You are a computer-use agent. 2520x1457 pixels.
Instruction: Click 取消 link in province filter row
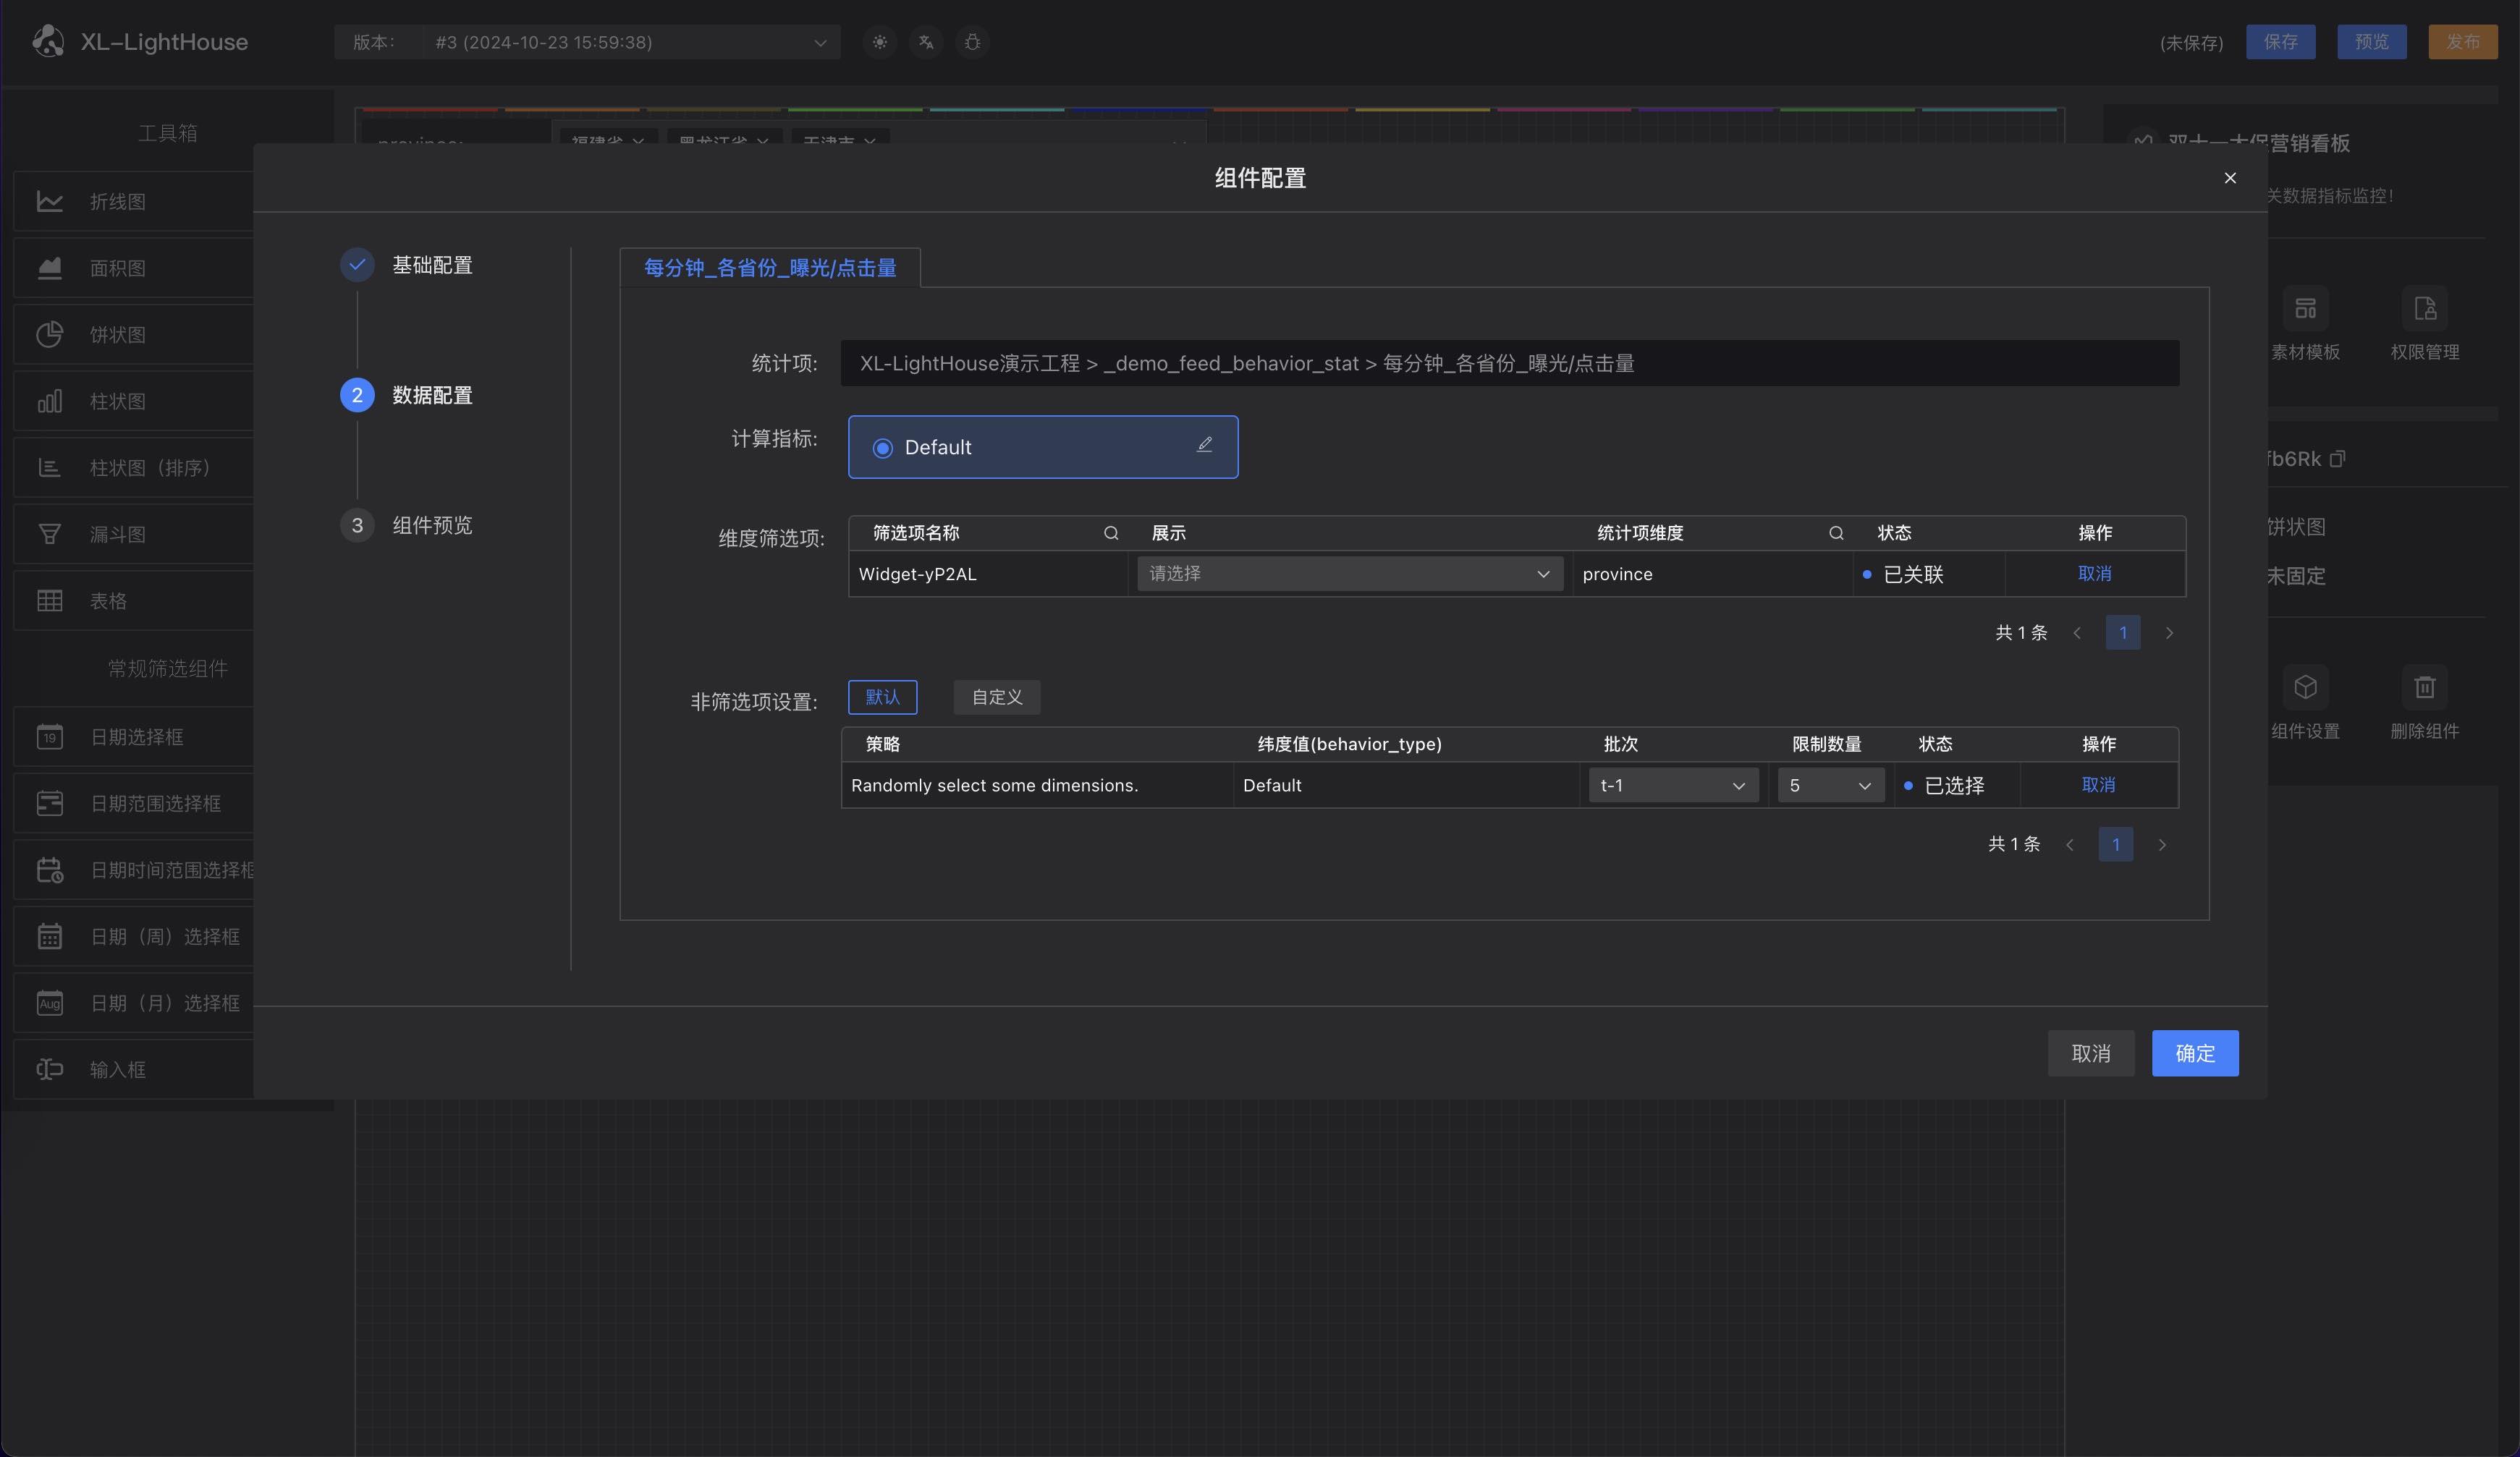click(x=2095, y=574)
